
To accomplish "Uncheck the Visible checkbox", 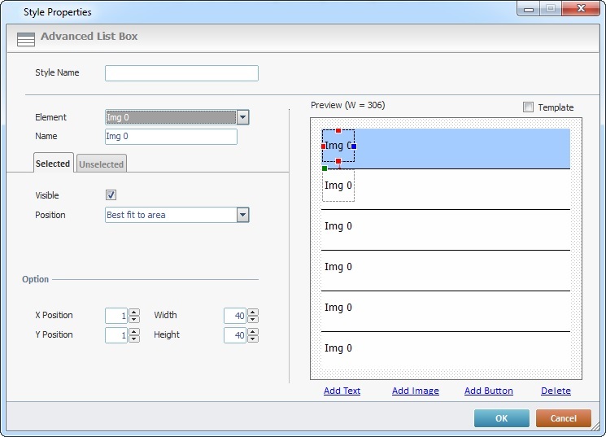I will 111,195.
